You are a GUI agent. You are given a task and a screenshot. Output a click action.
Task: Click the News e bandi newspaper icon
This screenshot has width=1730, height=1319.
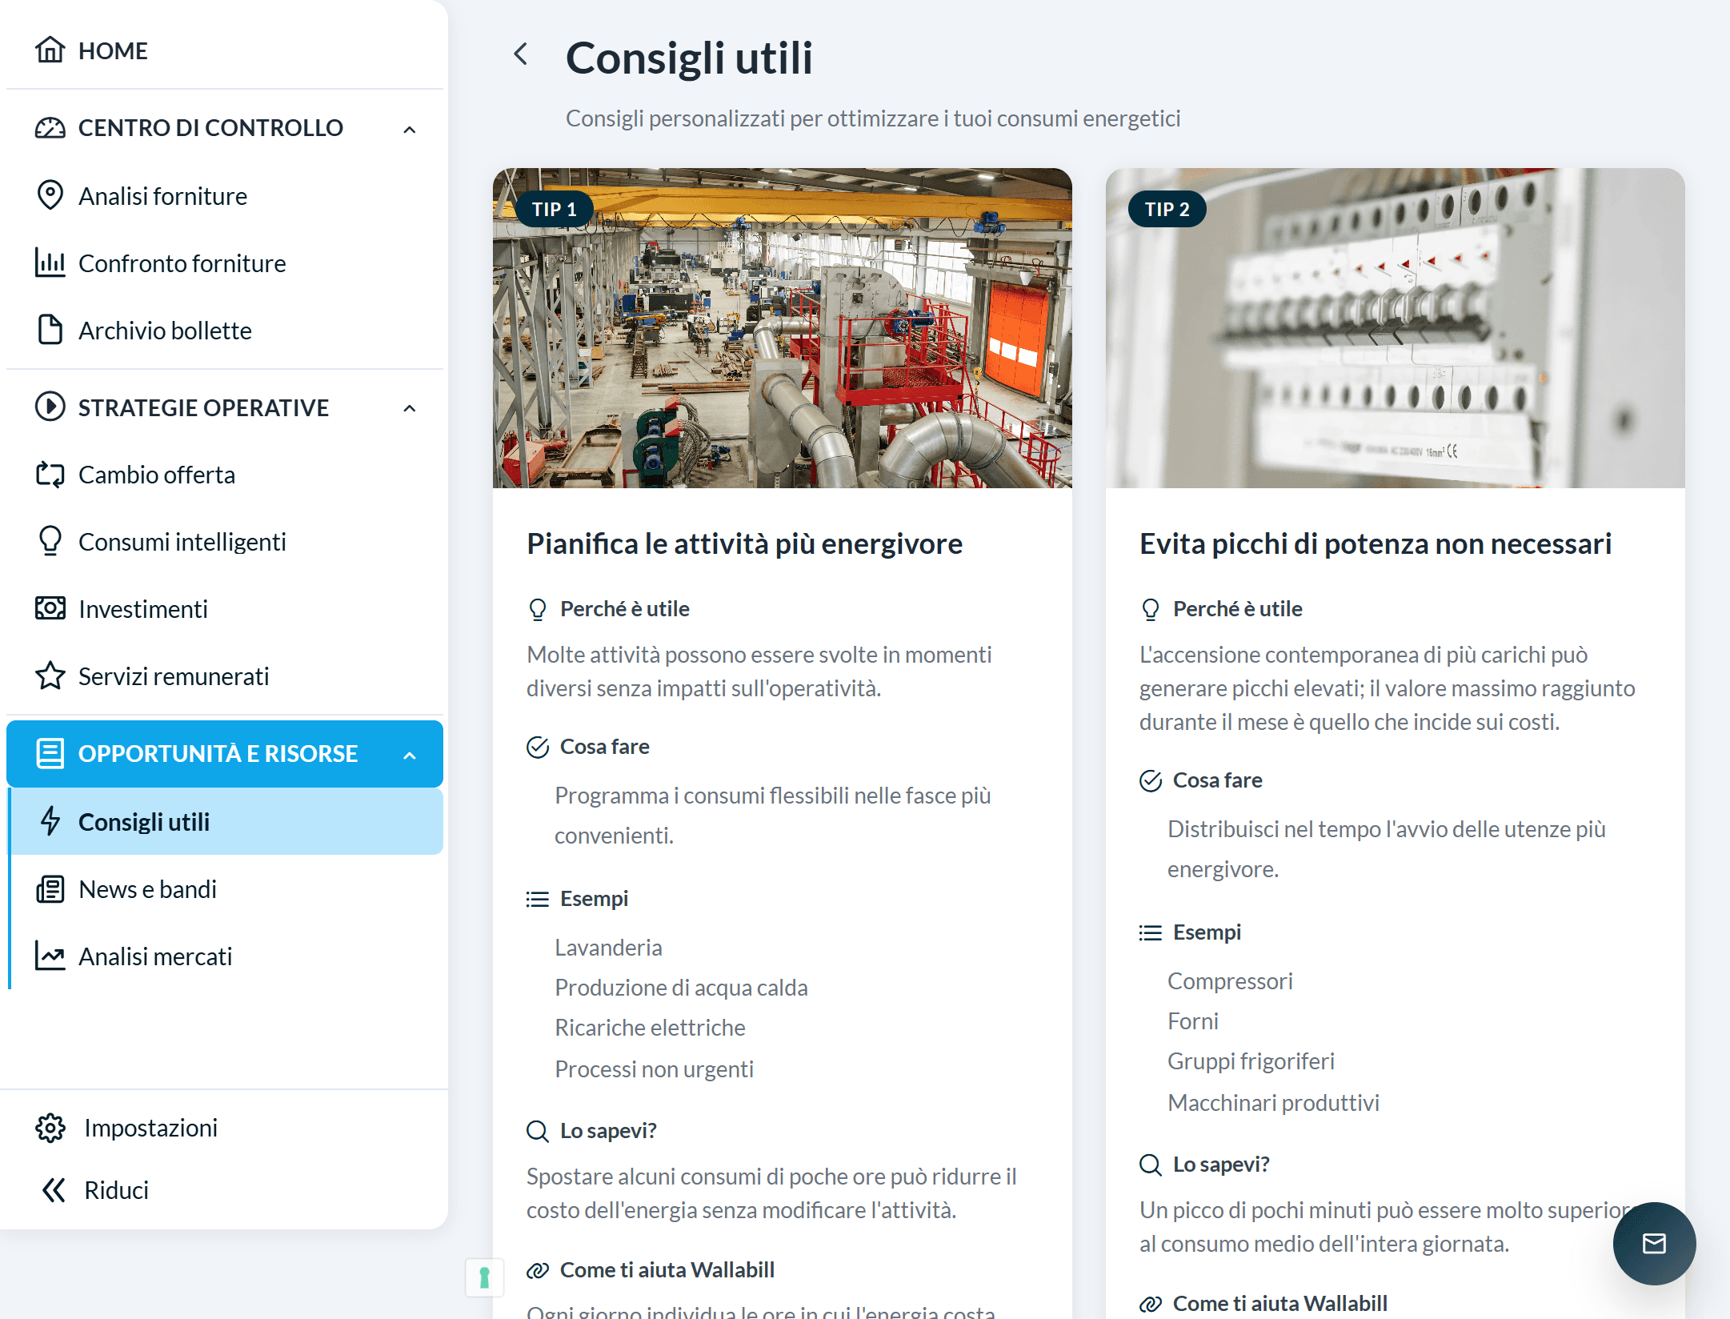(x=50, y=888)
